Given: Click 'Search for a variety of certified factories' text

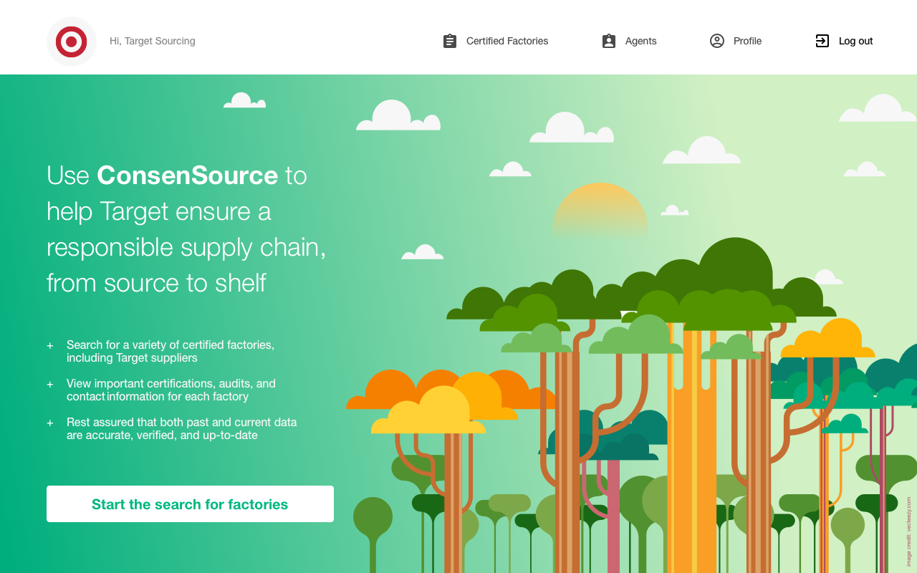Looking at the screenshot, I should pyautogui.click(x=171, y=351).
